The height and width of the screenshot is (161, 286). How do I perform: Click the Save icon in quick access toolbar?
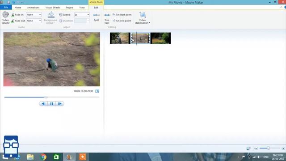pyautogui.click(x=8, y=2)
